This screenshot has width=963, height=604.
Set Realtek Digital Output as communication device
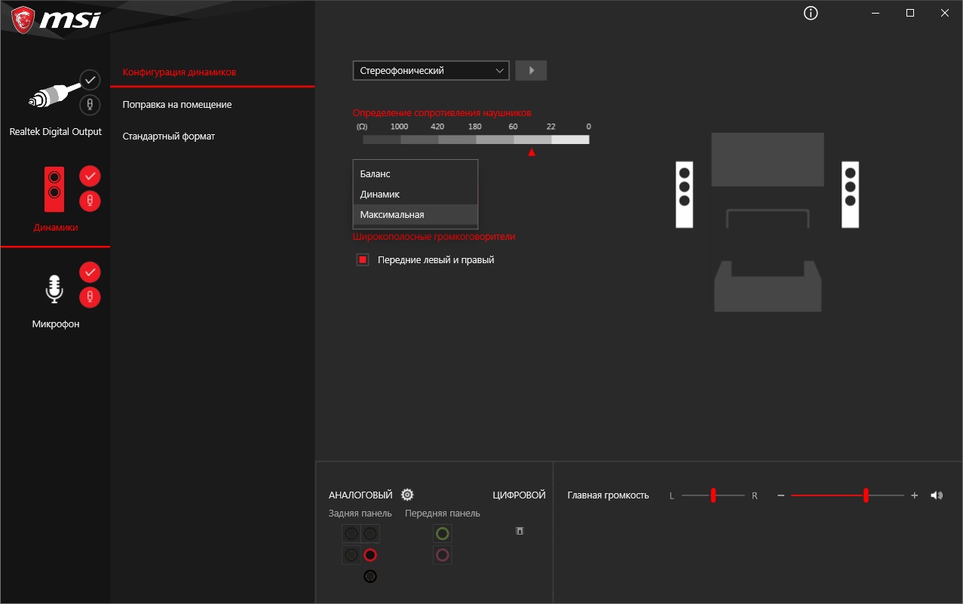90,105
